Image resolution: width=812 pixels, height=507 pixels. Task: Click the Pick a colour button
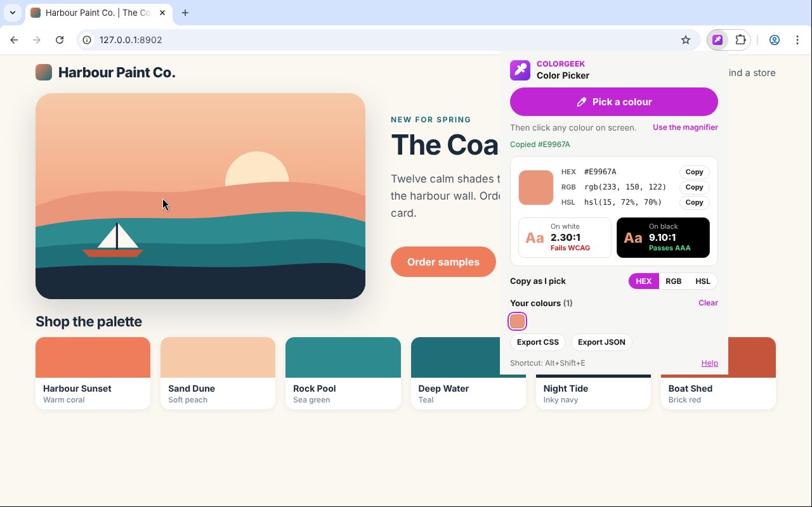click(x=614, y=102)
